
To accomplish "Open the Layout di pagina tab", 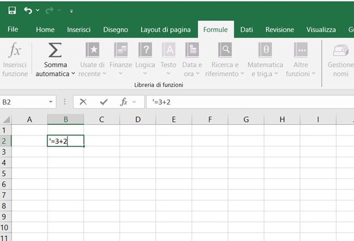I will (x=165, y=30).
